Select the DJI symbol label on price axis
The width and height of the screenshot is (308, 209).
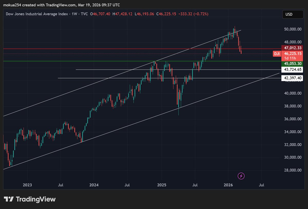tap(277, 54)
